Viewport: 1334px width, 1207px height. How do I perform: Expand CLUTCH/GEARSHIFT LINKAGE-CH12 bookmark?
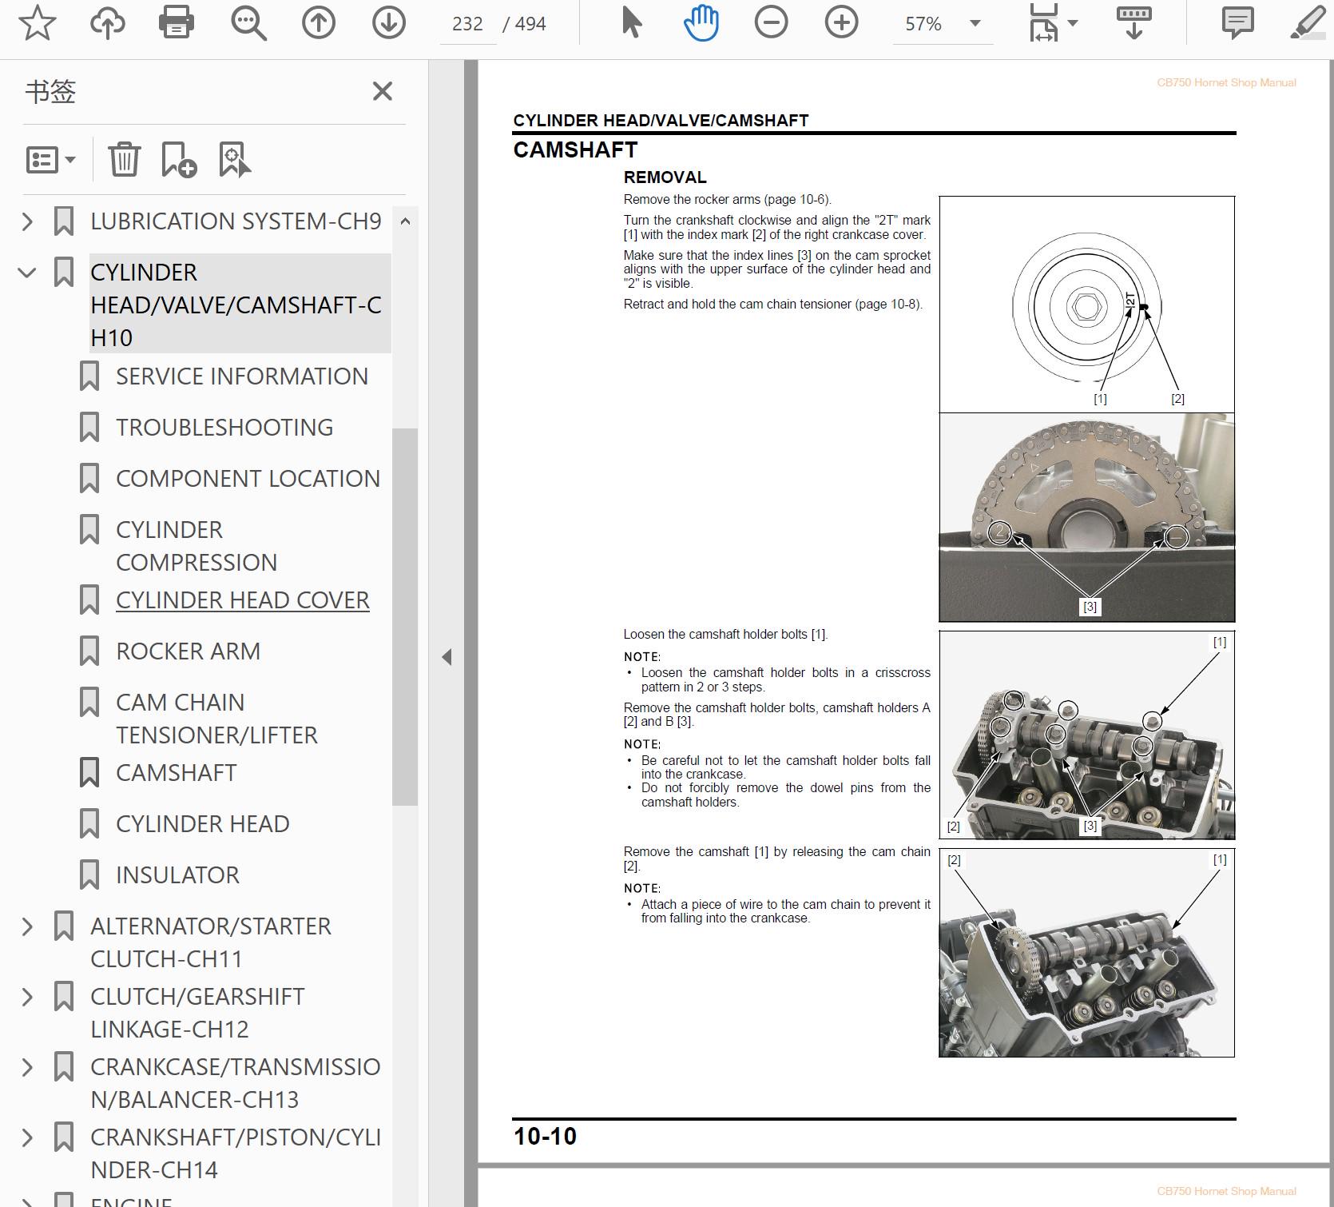27,997
